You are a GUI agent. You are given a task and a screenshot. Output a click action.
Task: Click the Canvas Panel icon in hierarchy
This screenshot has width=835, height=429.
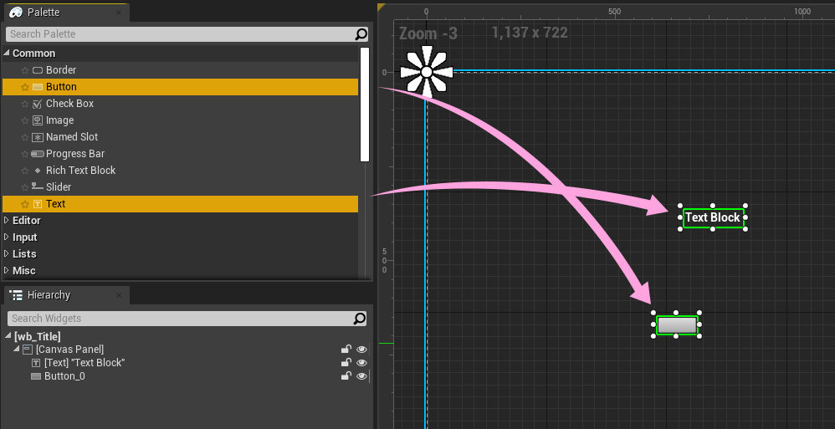tap(28, 350)
